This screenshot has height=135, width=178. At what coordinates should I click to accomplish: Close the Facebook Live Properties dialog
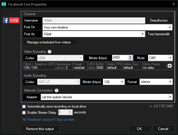174,4
